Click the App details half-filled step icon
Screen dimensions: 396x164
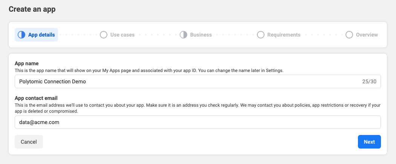tap(21, 35)
